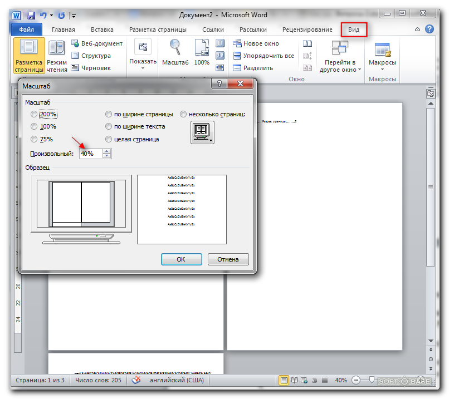
Task: Select the несколько страниц radio button
Action: pos(183,115)
